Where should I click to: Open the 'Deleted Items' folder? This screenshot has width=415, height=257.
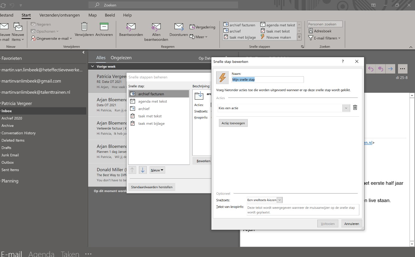pyautogui.click(x=13, y=140)
